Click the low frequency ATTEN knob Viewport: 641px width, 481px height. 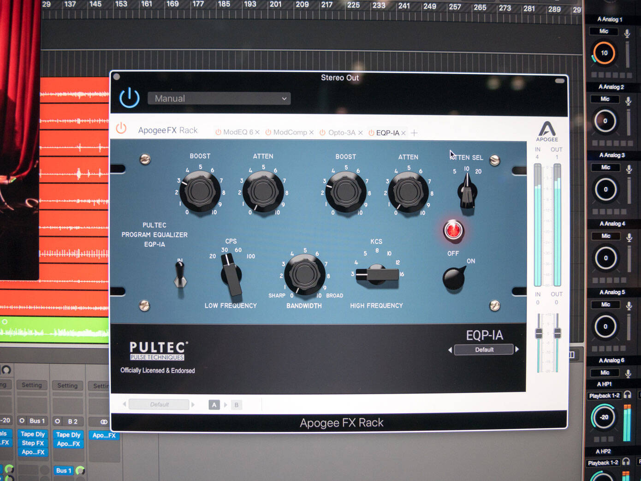[x=263, y=191]
